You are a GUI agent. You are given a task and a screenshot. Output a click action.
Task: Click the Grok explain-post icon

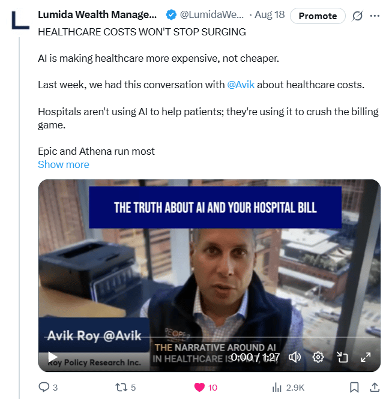[357, 16]
